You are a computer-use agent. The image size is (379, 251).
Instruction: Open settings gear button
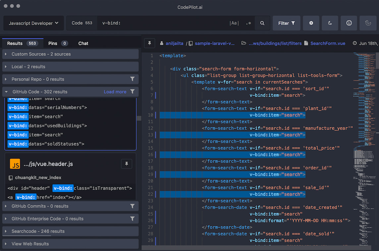tap(311, 23)
